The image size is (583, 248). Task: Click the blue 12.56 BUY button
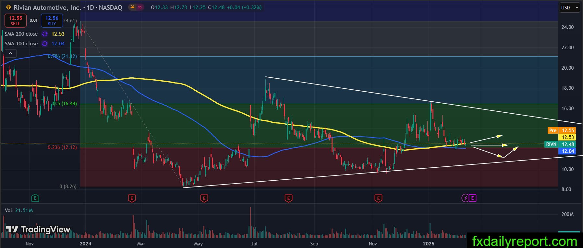click(x=52, y=21)
